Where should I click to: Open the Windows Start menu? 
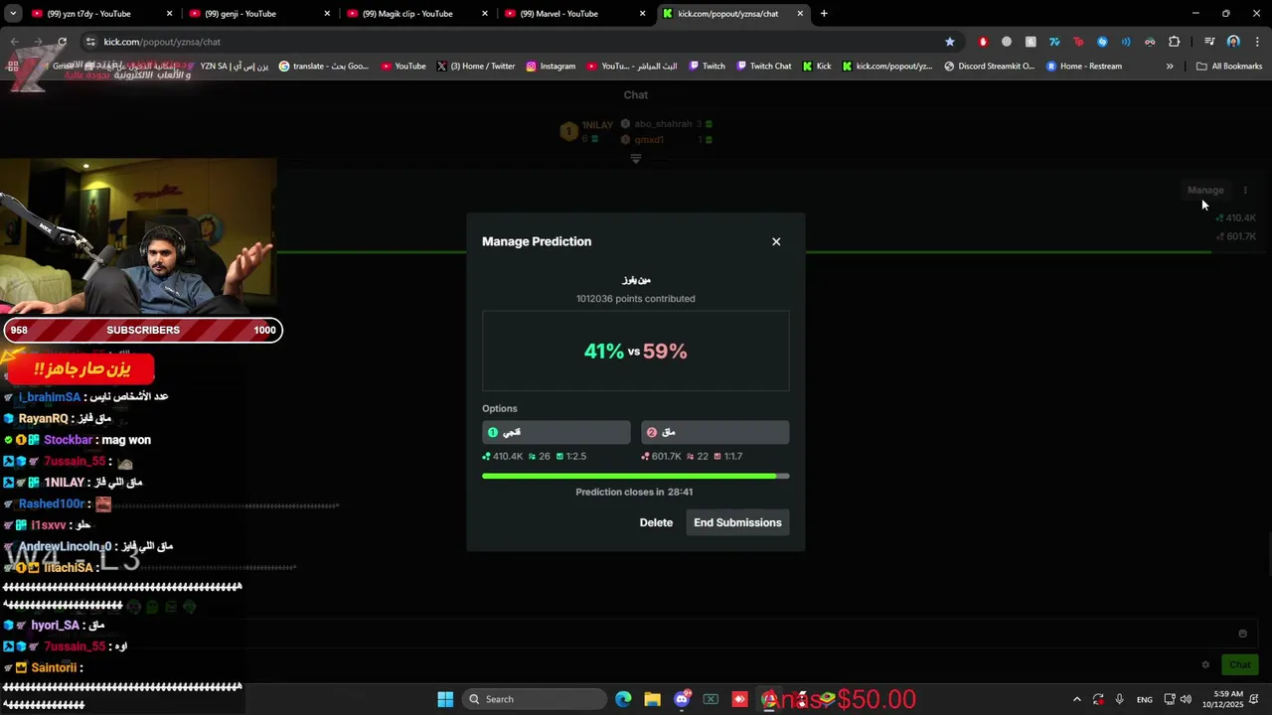pos(445,699)
